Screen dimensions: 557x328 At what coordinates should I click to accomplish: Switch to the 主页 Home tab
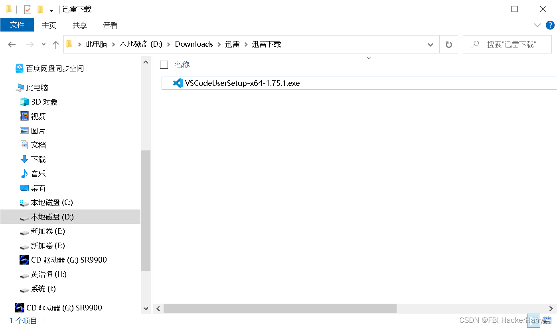point(49,25)
